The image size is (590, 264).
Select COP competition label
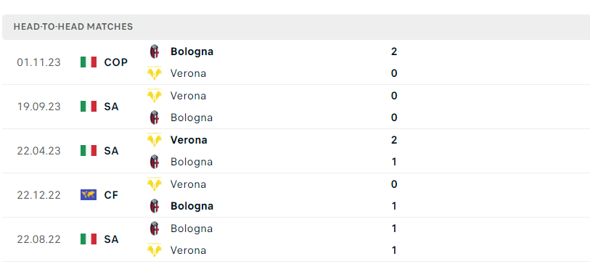coord(116,62)
